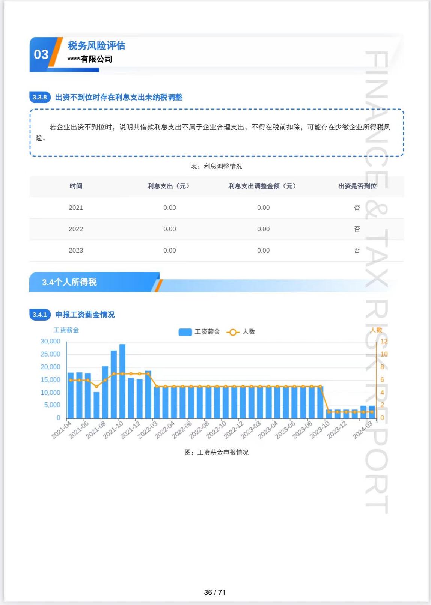Click the 2022-10 x-axis label
Viewport: 431px width, 605px height.
tap(217, 430)
